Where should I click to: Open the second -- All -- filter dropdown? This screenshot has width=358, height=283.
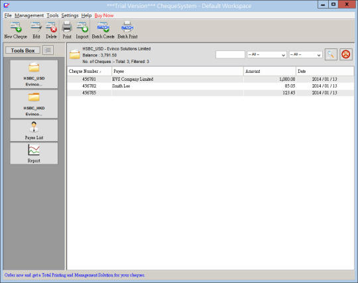click(x=306, y=55)
